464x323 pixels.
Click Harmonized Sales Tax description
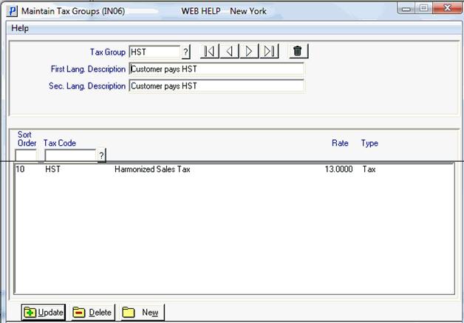[152, 169]
